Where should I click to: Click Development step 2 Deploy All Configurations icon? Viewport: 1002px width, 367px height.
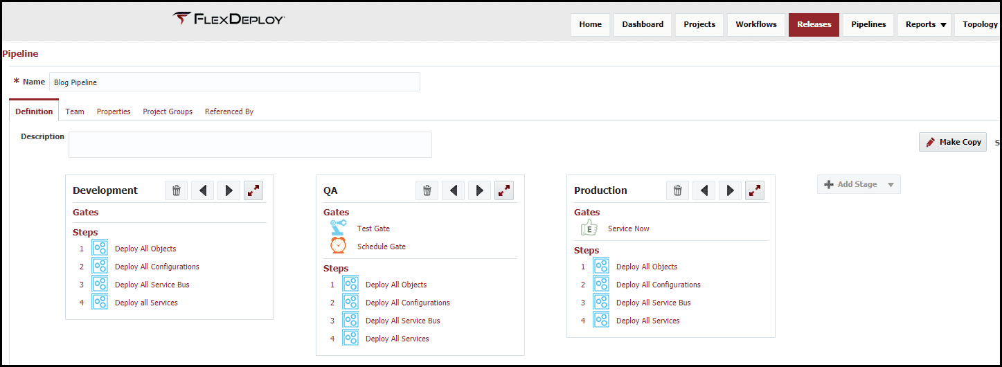pyautogui.click(x=100, y=267)
